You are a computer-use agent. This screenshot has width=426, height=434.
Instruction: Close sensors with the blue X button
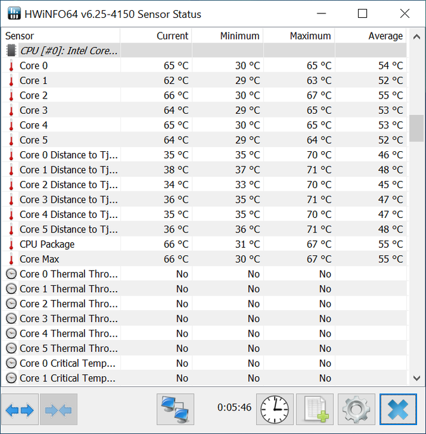pos(398,409)
